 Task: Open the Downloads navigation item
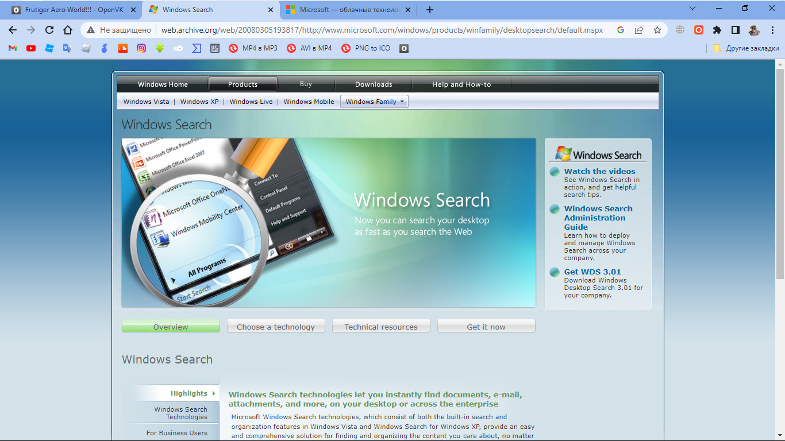[x=374, y=84]
